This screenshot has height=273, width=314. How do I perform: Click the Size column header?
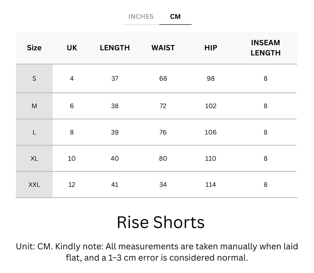[x=34, y=48]
